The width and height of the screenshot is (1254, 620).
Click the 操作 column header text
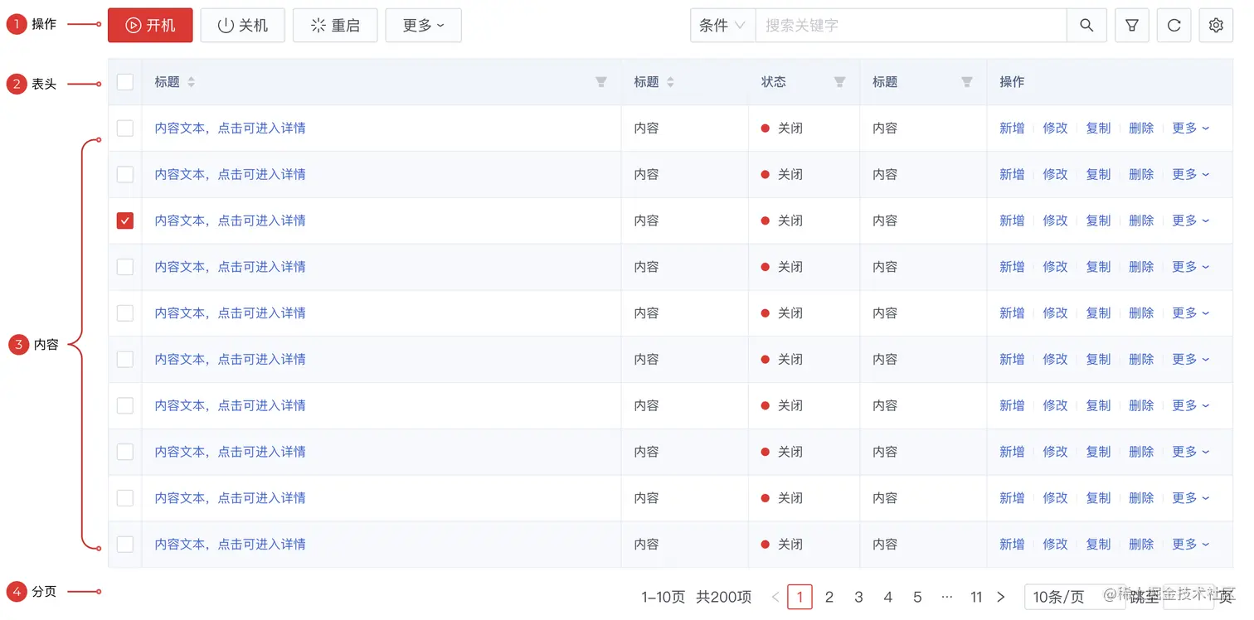(x=1012, y=82)
